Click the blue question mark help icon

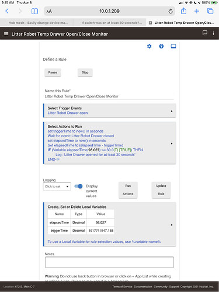pyautogui.click(x=161, y=46)
